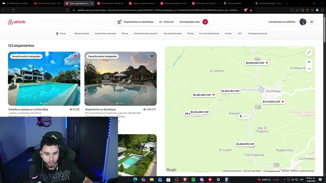Switch to the Cancha Municipal Google Maps tab
The height and width of the screenshot is (183, 326).
point(268,3)
